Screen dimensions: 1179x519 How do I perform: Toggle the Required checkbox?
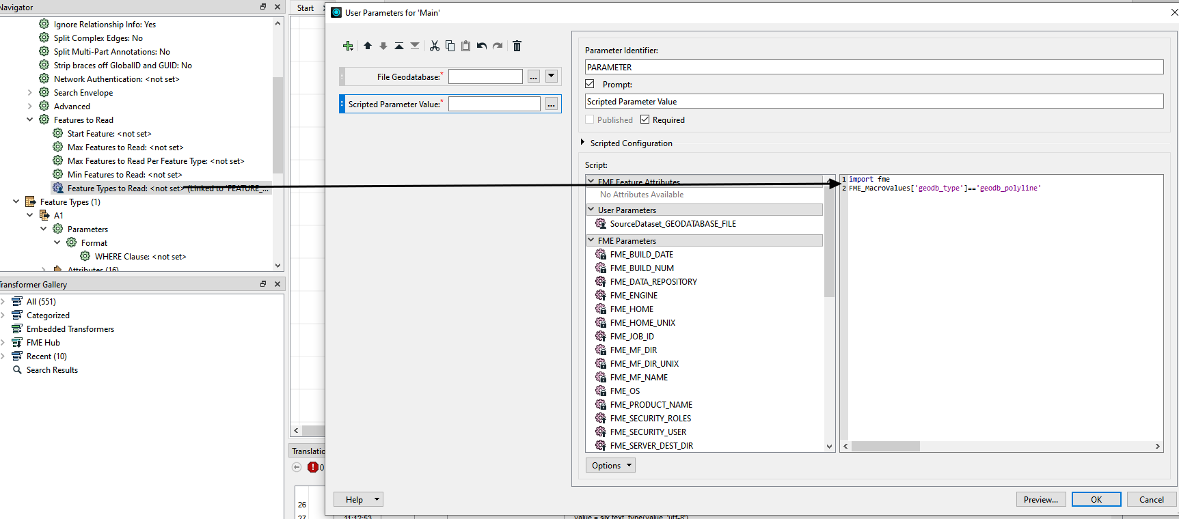(645, 120)
